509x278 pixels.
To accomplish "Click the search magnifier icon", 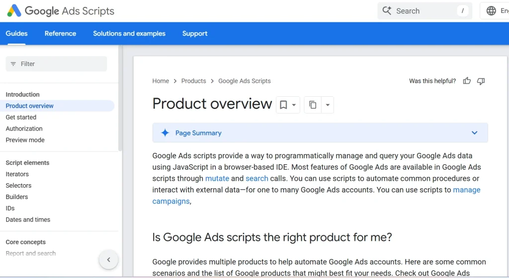I will (387, 11).
